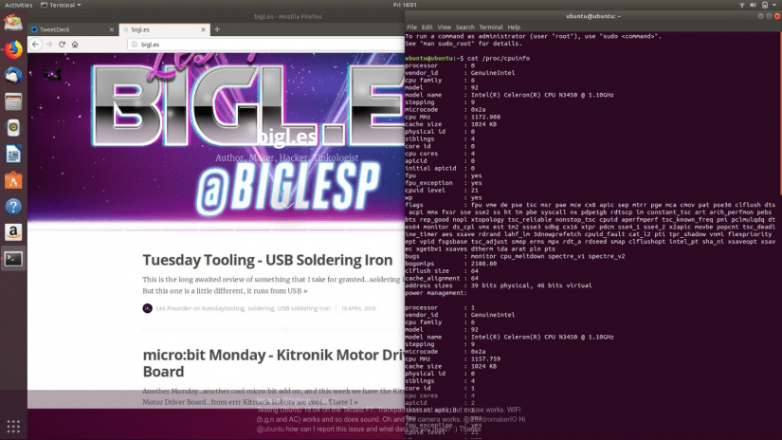Click the terminal window scrollbar
782x440 pixels.
779,115
